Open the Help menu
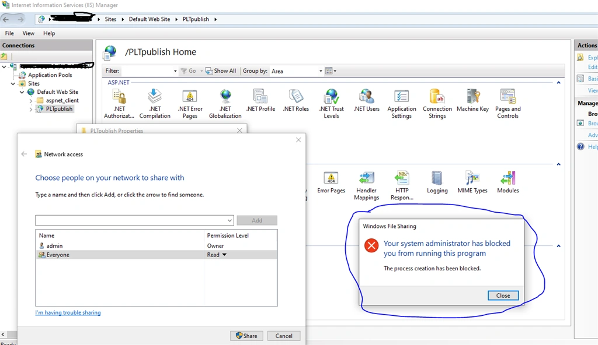This screenshot has height=345, width=598. [x=49, y=33]
